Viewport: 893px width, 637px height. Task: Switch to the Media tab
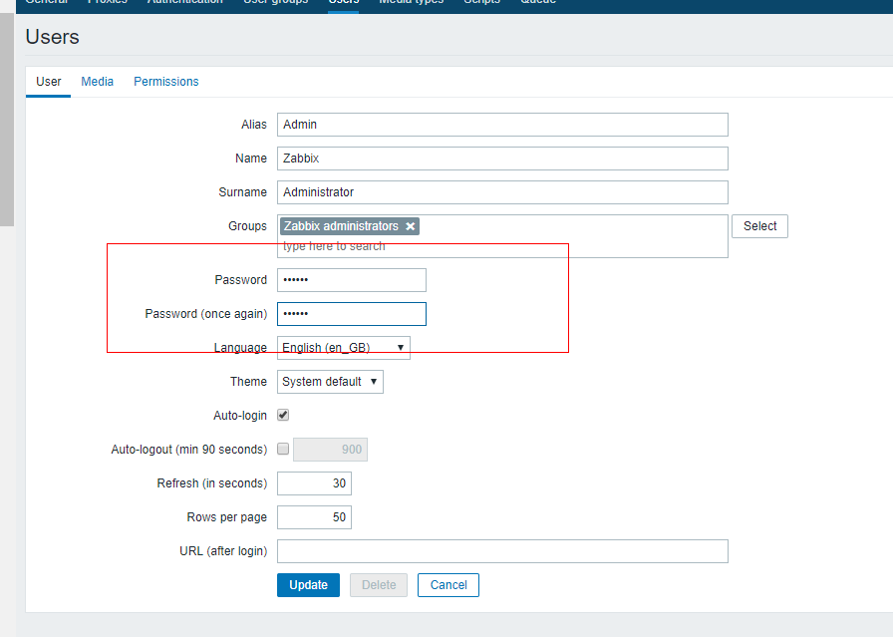click(x=98, y=82)
